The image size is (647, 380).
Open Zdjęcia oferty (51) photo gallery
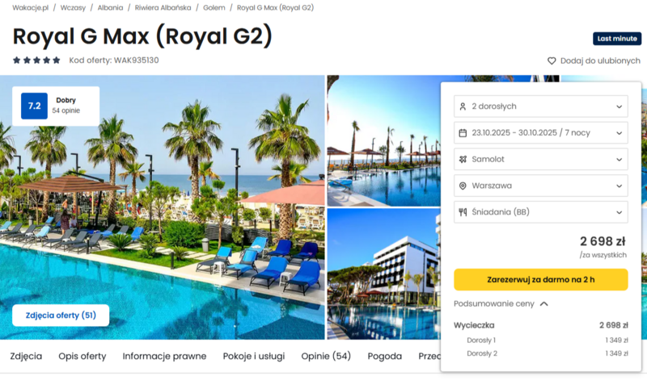(x=61, y=315)
